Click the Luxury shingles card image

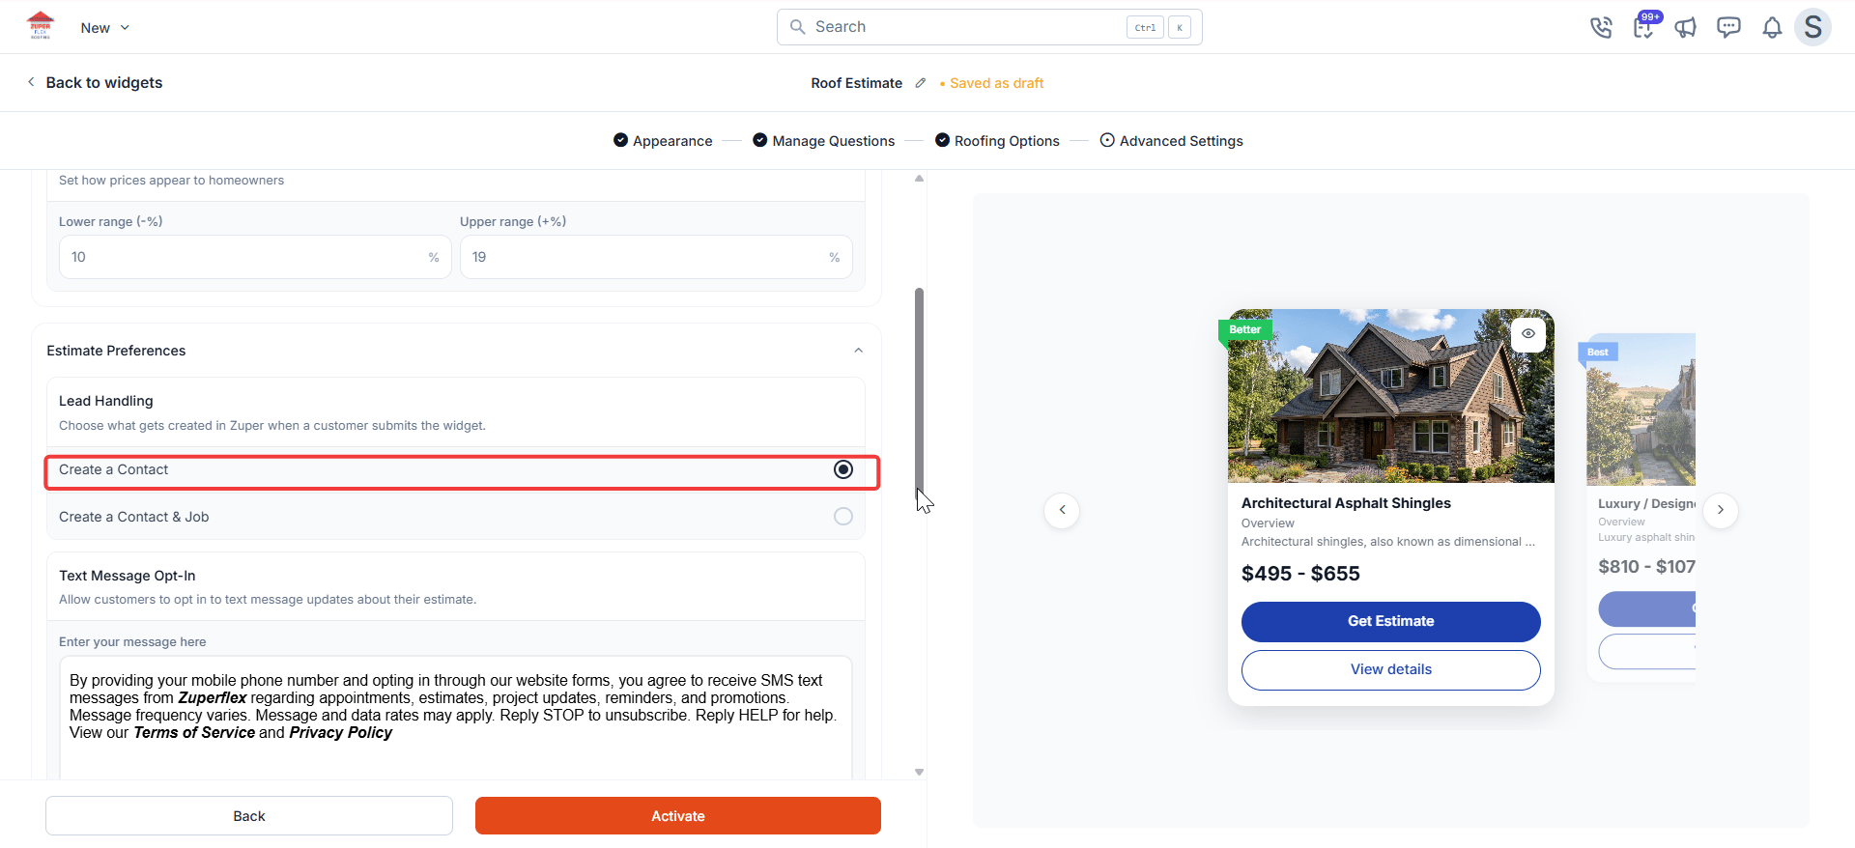1641,410
